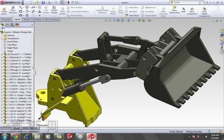Open the ConfigurationManager tab icon

12,25
